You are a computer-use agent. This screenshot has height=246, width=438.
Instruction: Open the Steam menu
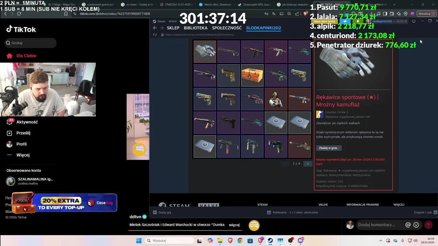(159, 21)
